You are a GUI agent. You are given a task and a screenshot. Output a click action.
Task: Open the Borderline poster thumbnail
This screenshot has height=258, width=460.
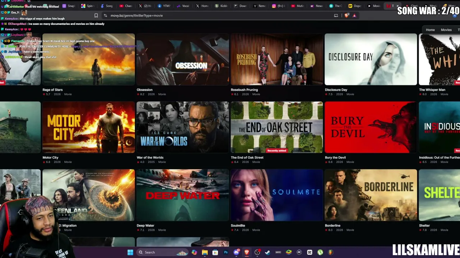click(371, 195)
